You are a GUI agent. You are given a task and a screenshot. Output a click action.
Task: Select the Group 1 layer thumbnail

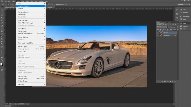(161, 33)
